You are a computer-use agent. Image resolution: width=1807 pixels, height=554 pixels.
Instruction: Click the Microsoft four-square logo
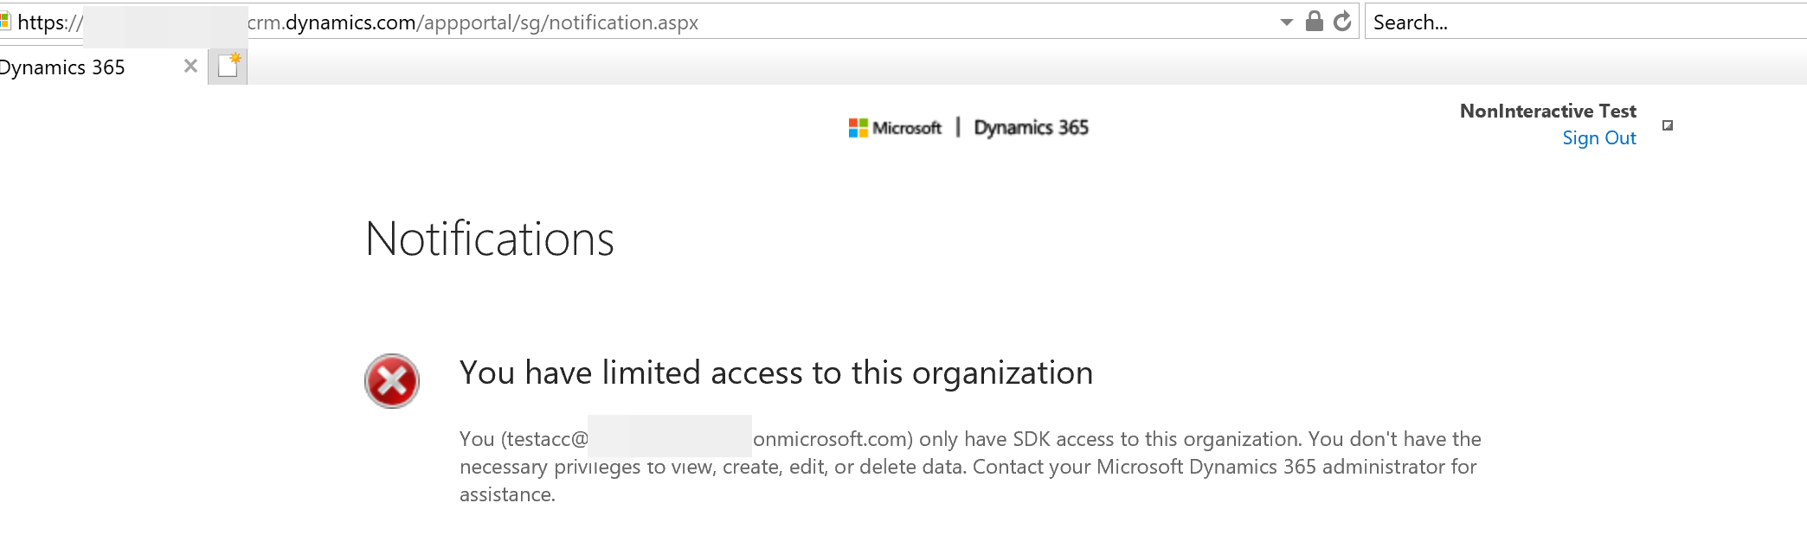pyautogui.click(x=858, y=128)
